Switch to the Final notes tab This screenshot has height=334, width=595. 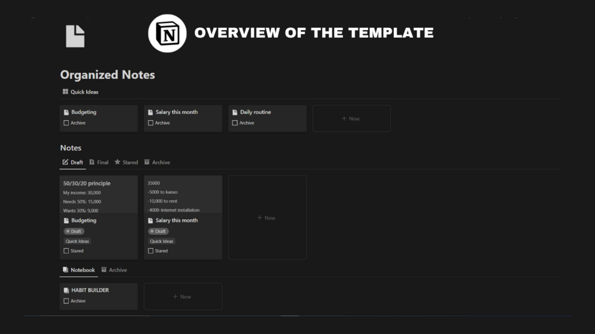pos(99,162)
